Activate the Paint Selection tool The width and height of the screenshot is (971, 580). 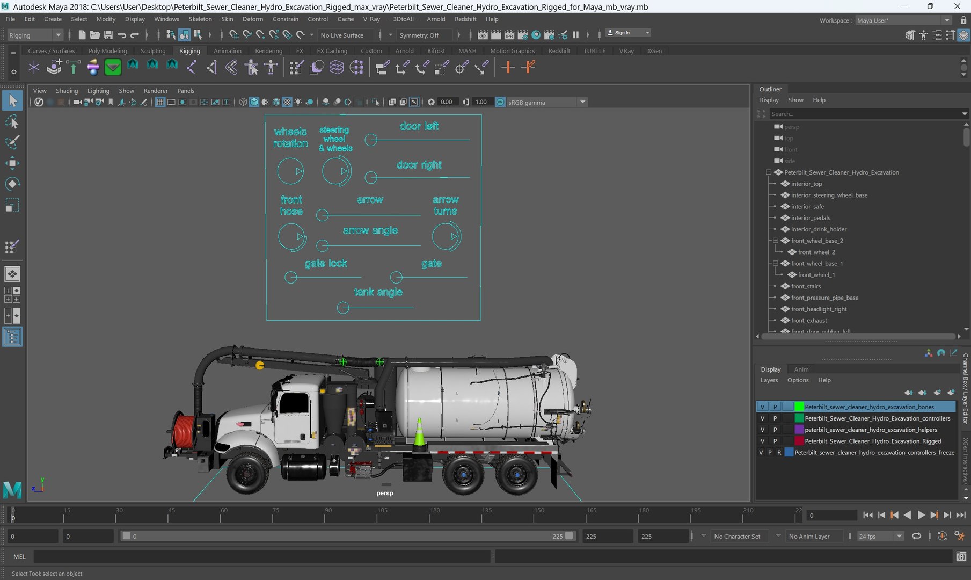[x=12, y=142]
